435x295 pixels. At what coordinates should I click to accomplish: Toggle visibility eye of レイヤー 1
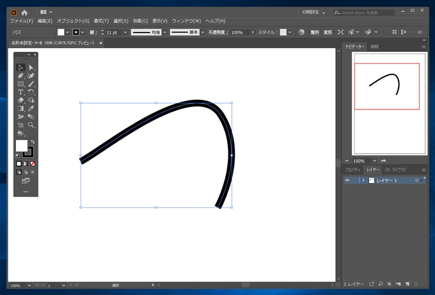[347, 180]
